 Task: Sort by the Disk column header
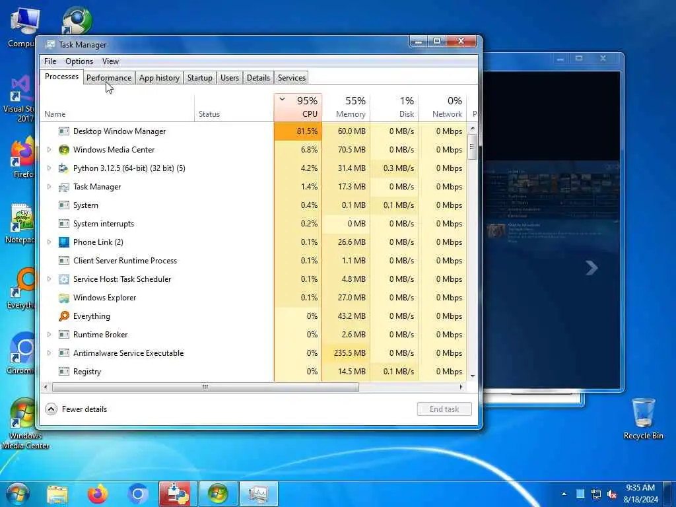click(x=395, y=107)
